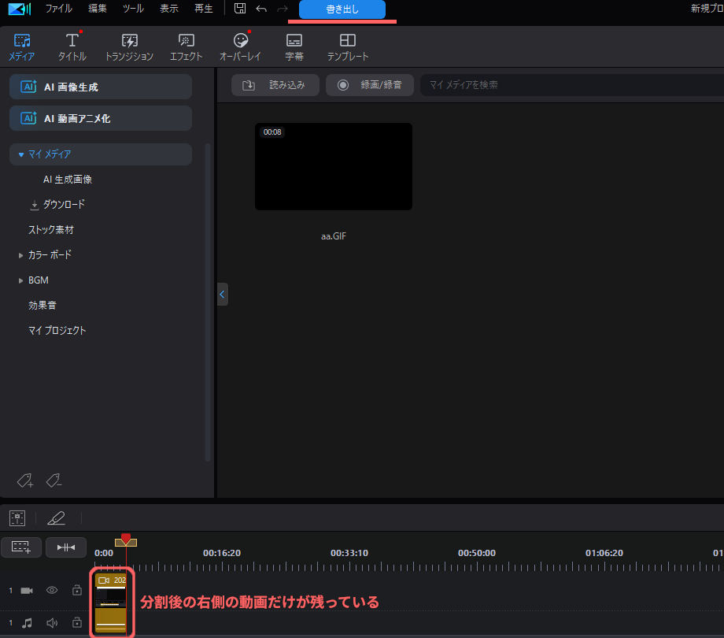
Task: Open the 編集 menu
Action: click(98, 9)
